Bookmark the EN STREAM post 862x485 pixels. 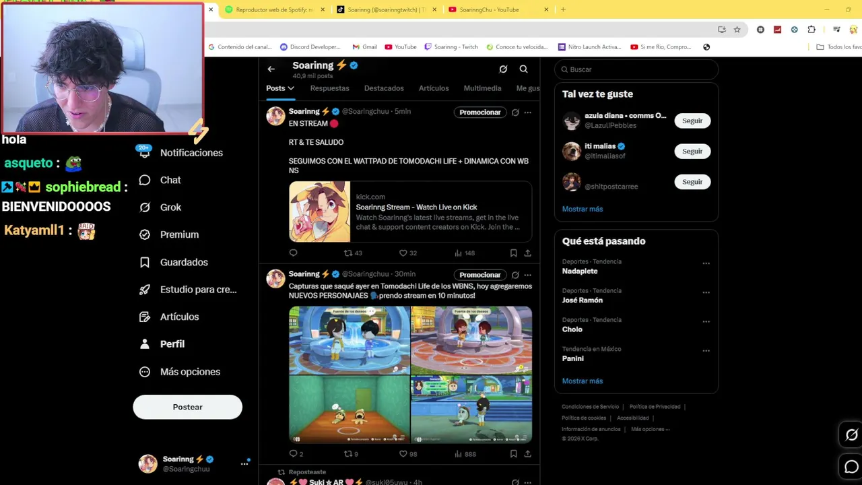coord(513,253)
